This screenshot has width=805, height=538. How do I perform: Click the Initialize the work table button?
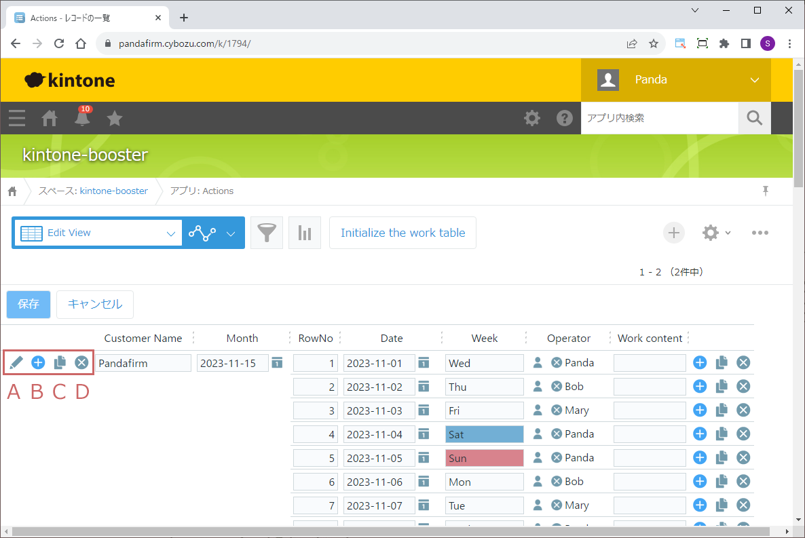pos(402,233)
